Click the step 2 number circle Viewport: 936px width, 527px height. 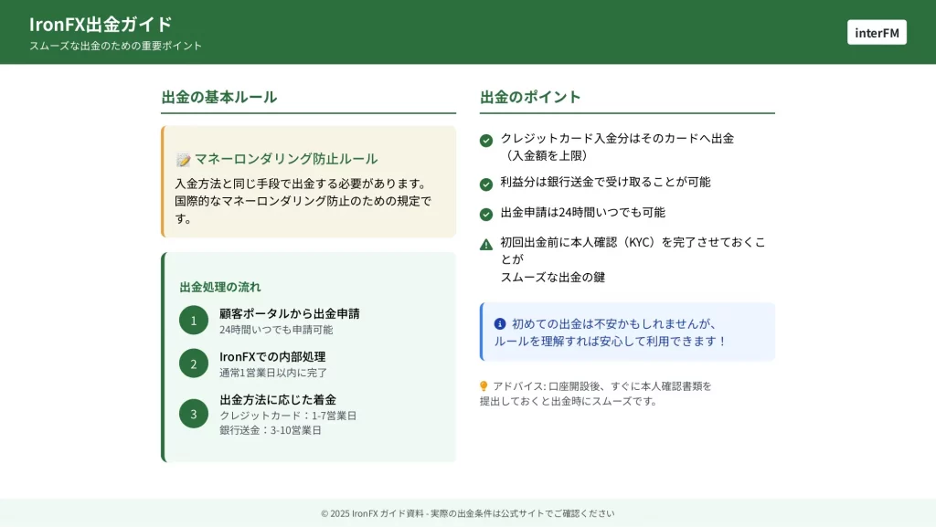[194, 364]
